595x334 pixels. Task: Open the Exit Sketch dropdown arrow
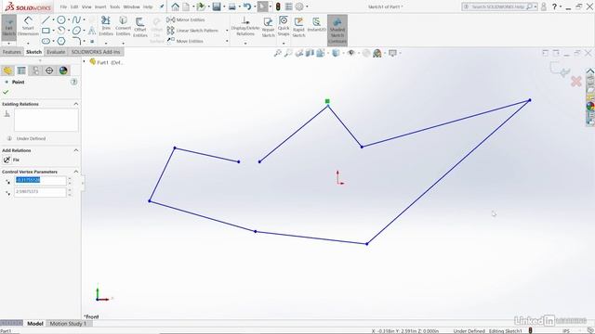click(8, 44)
